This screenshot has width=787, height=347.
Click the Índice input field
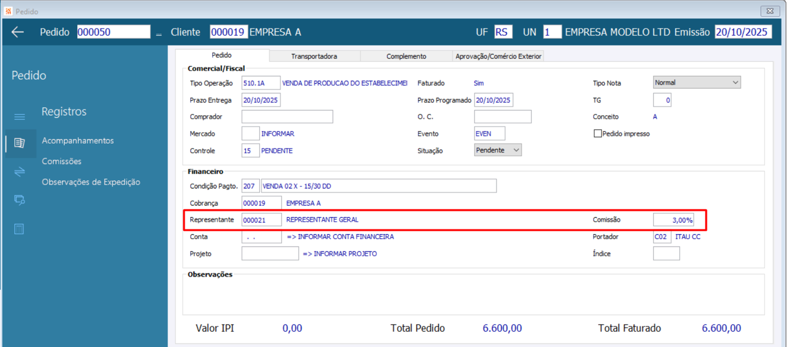point(666,254)
